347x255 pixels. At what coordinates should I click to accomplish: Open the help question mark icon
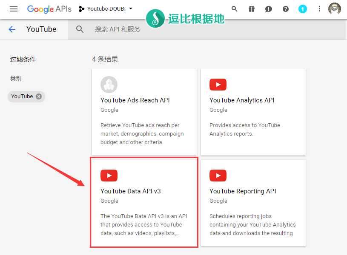tap(286, 9)
